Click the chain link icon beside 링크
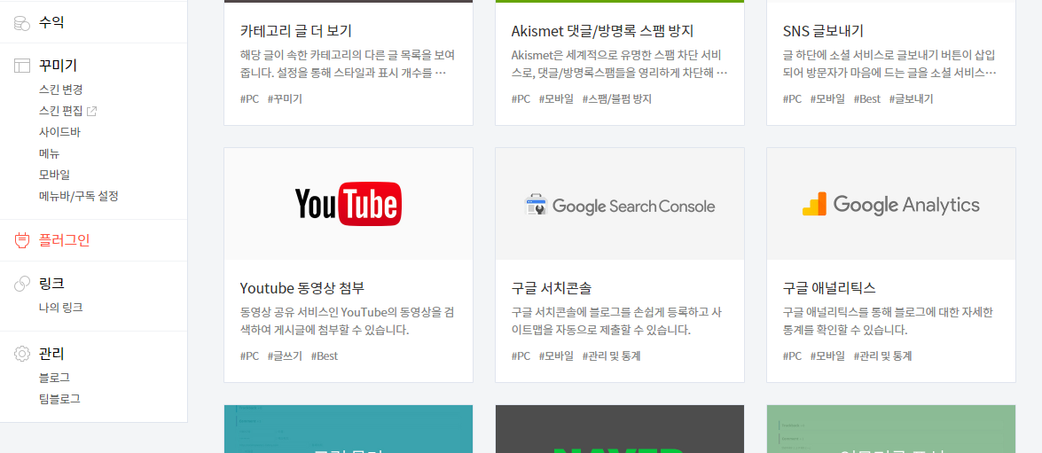Screen dimensions: 1042x453 click(x=22, y=284)
